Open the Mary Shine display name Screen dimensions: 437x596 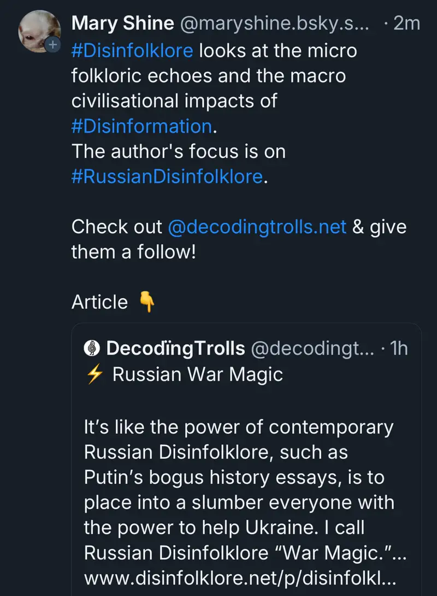pos(123,23)
